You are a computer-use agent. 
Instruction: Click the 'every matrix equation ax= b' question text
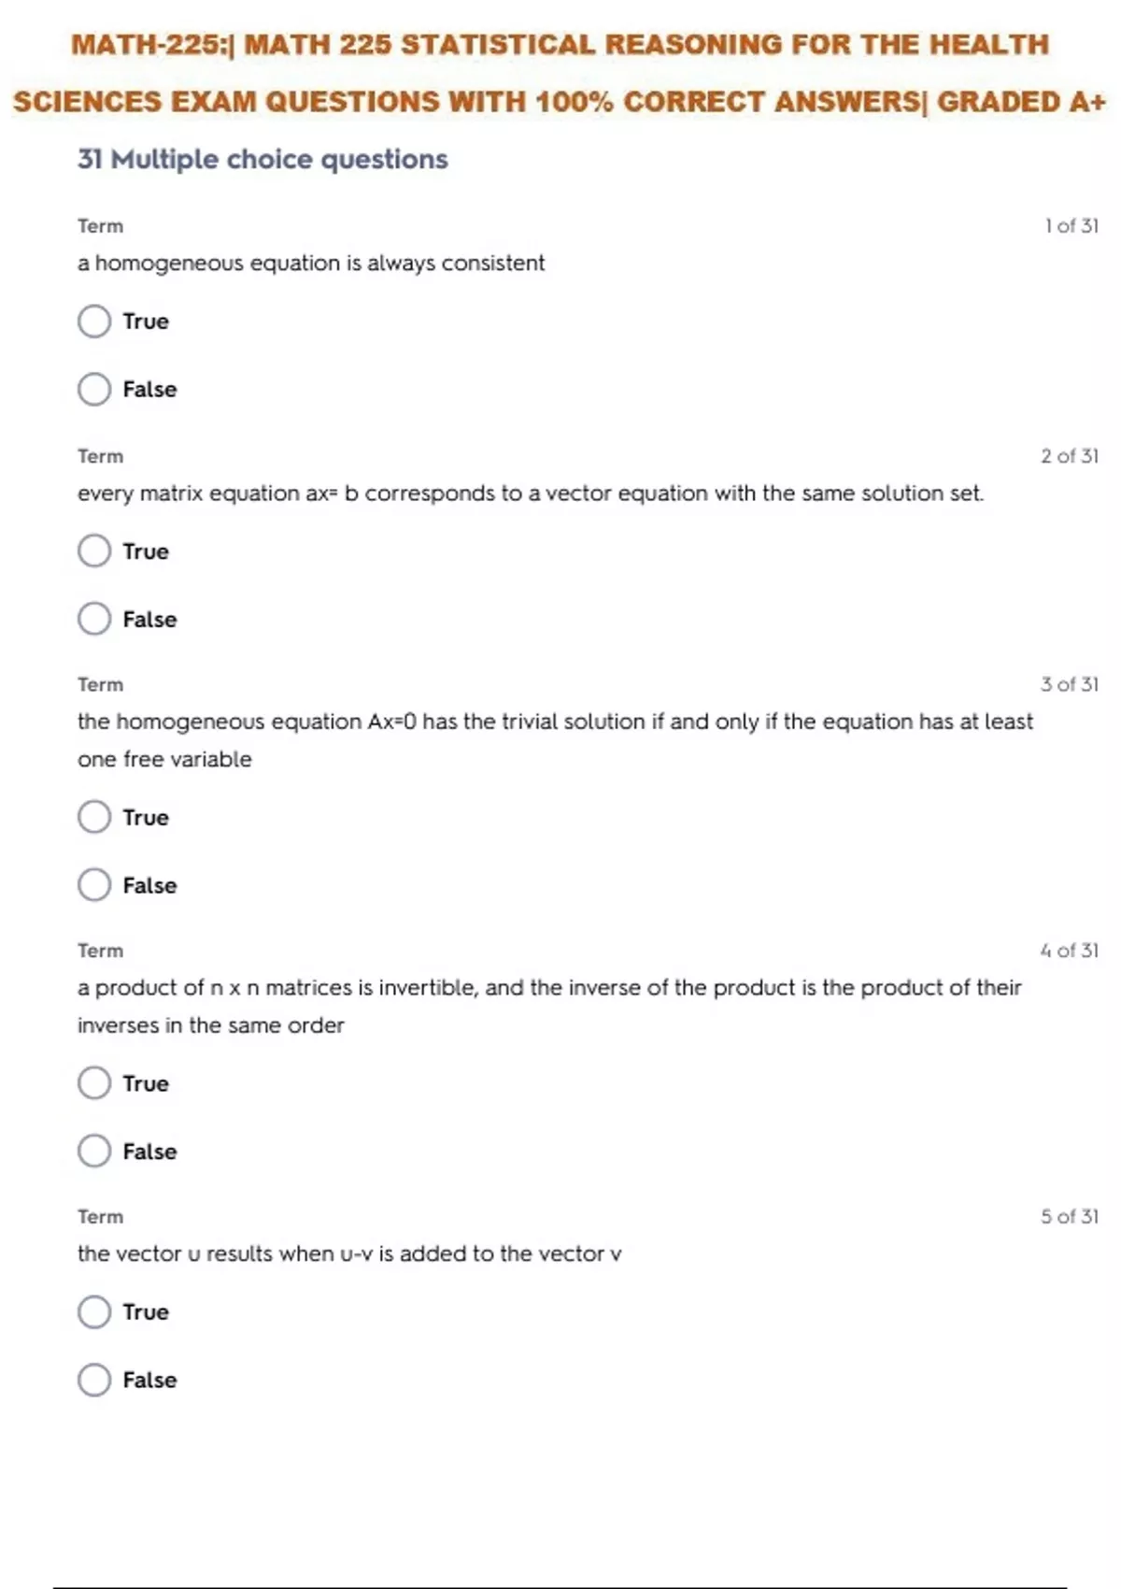pyautogui.click(x=530, y=494)
